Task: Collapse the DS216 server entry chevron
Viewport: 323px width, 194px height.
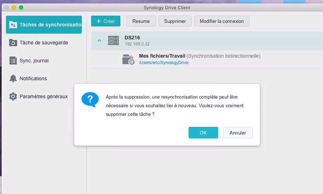Action: (x=99, y=41)
